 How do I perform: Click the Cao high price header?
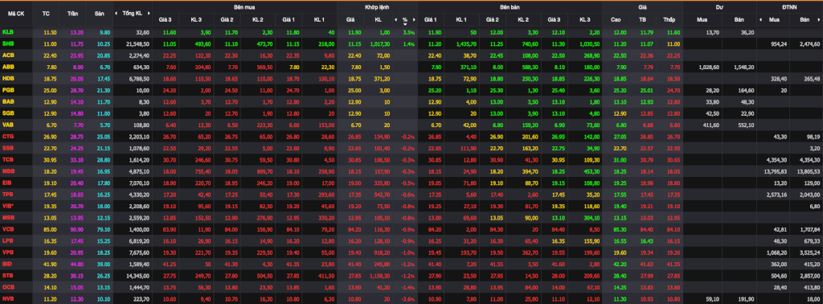(x=616, y=20)
